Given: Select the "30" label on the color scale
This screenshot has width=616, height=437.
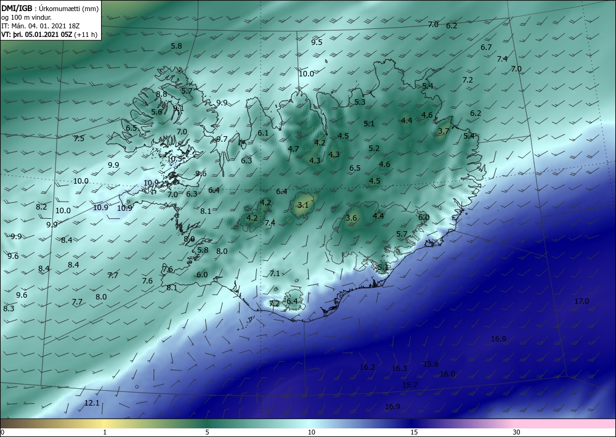Looking at the screenshot, I should pyautogui.click(x=517, y=432).
